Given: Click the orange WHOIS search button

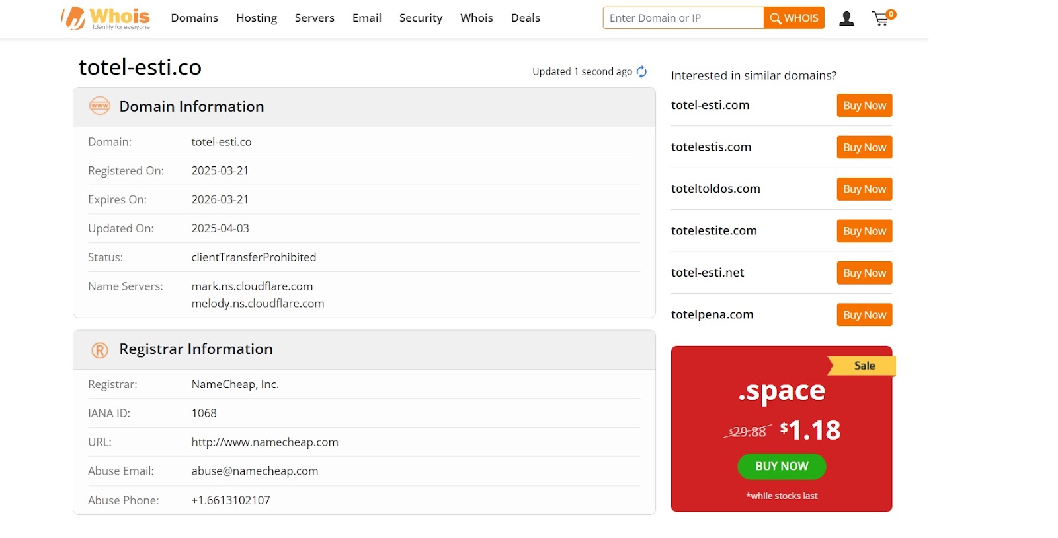Looking at the screenshot, I should coord(794,18).
